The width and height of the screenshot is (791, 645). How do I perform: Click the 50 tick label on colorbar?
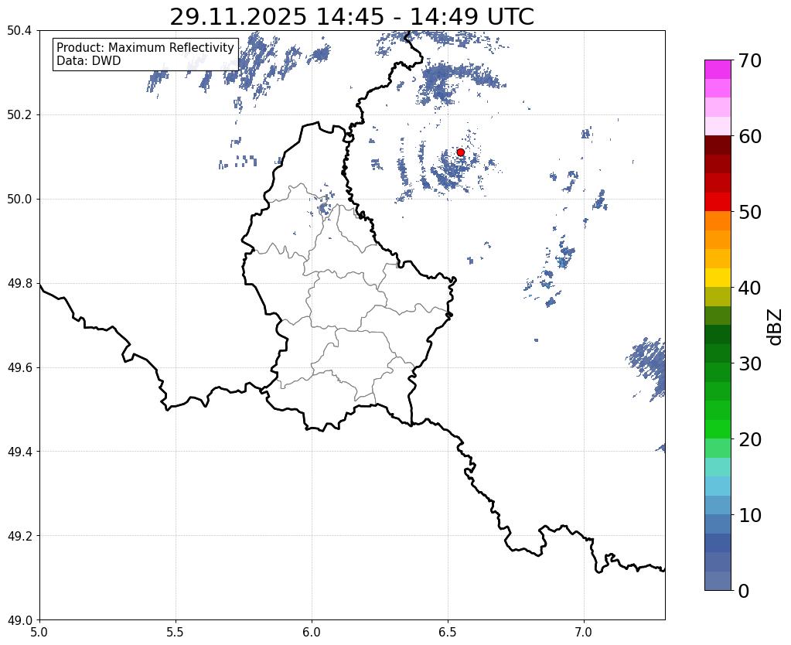tap(750, 212)
